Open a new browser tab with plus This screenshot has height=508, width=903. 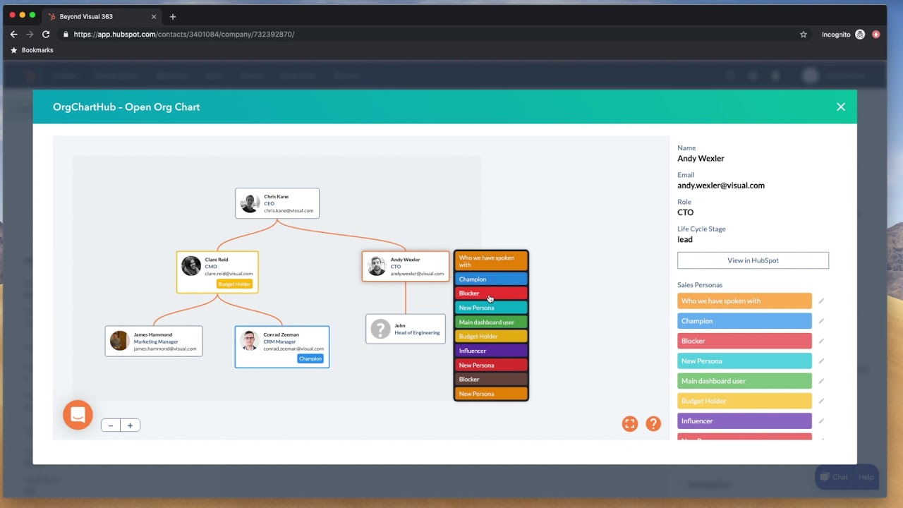[x=173, y=16]
